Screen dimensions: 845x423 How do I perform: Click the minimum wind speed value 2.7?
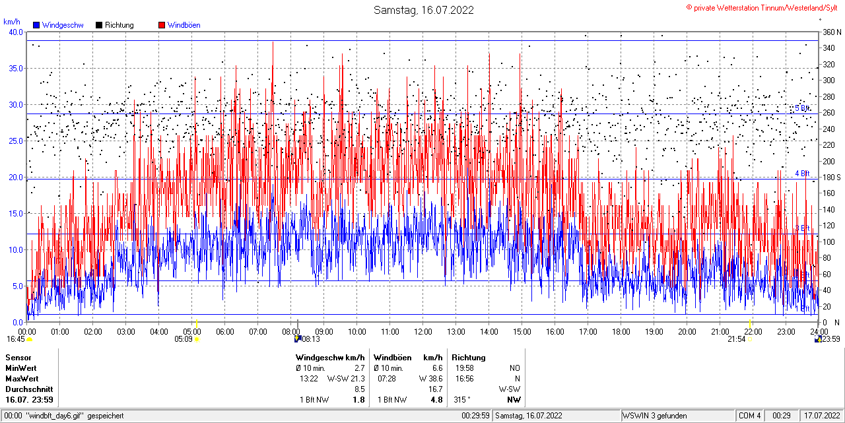pos(360,368)
